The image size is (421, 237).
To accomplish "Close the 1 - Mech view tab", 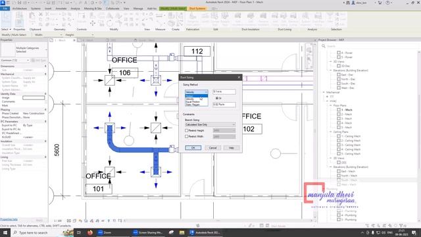I will point(74,40).
